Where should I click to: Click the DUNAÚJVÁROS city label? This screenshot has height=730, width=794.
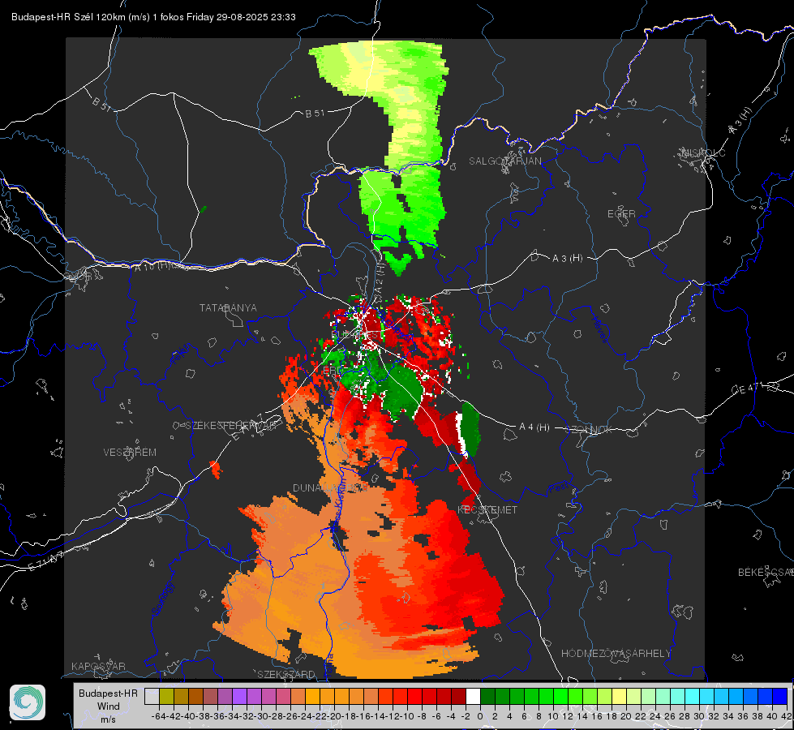(329, 487)
